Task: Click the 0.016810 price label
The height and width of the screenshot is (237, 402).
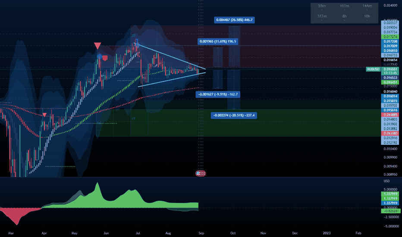Action: (390, 50)
